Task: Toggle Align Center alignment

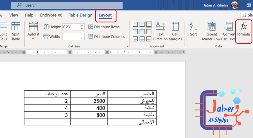Action: click(x=142, y=32)
